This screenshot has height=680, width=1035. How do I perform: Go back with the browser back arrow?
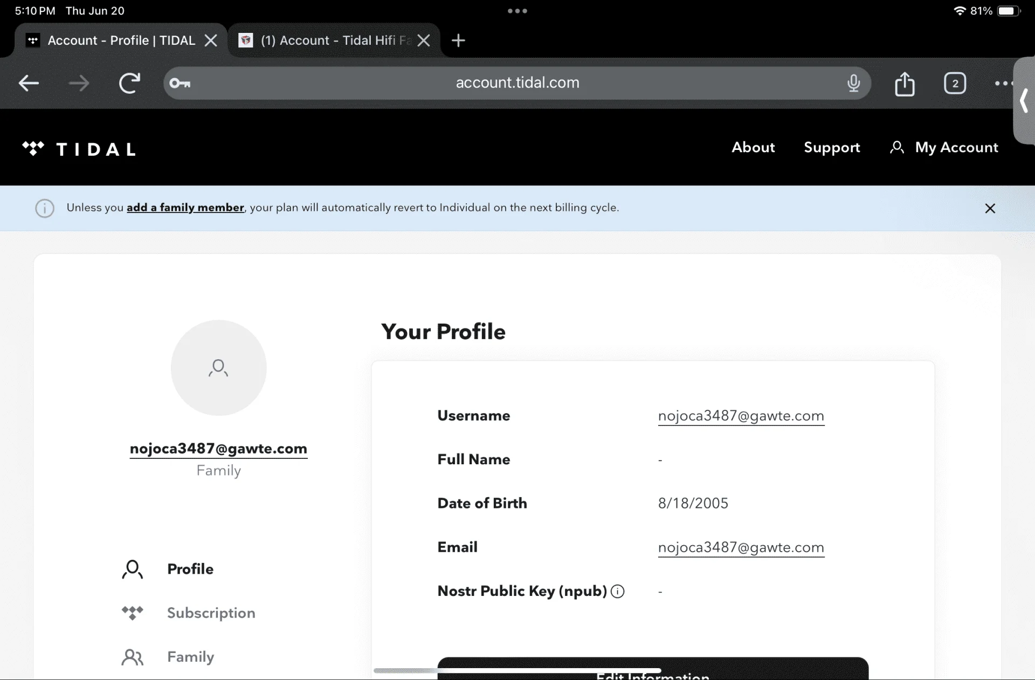coord(29,83)
